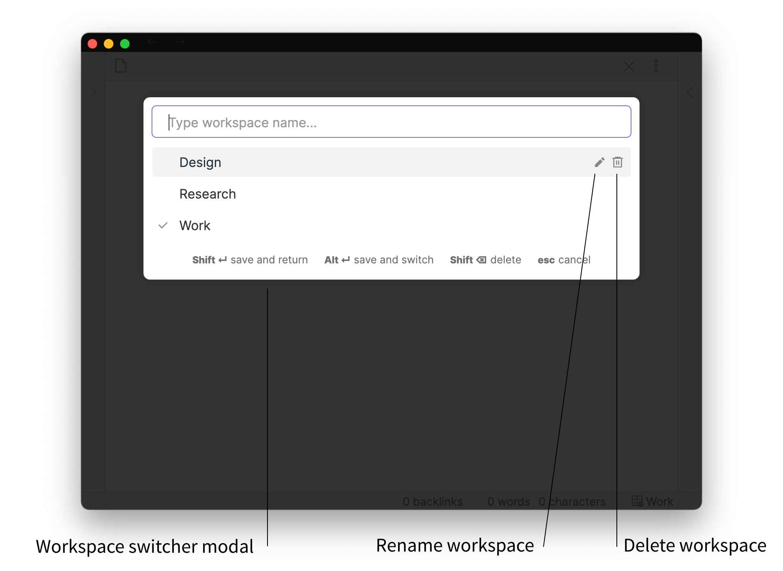Click the X icon to close the note pane
Viewport: 783px width, 571px height.
(x=629, y=66)
